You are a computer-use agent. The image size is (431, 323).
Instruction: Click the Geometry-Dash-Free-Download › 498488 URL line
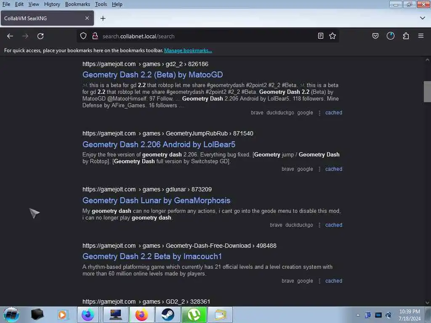click(x=179, y=246)
